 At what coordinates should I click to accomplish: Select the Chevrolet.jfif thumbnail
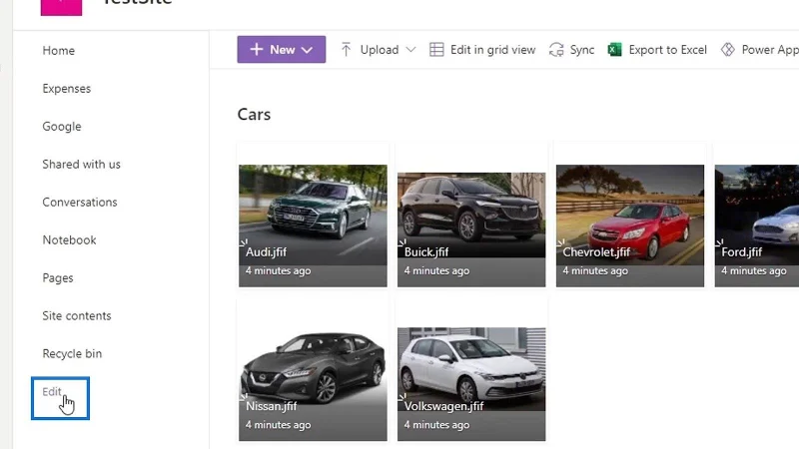tap(630, 225)
